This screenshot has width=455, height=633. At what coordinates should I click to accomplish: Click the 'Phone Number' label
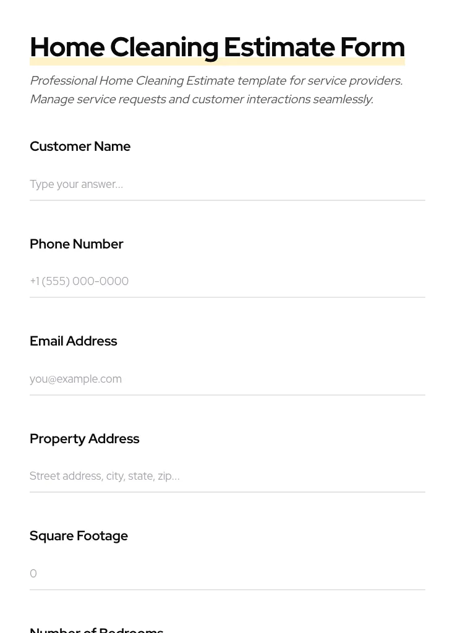(76, 244)
